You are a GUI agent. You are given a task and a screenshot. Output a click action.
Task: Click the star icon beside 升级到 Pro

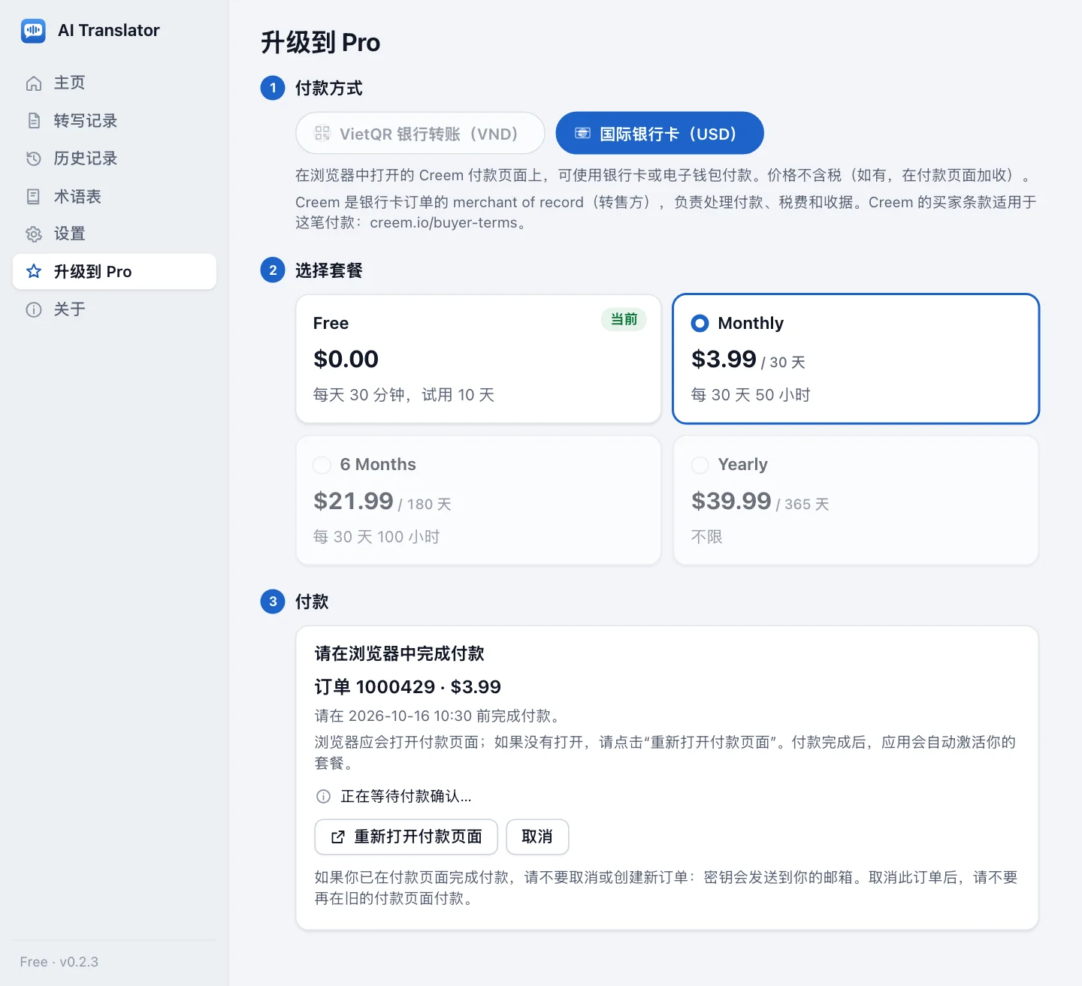tap(34, 272)
